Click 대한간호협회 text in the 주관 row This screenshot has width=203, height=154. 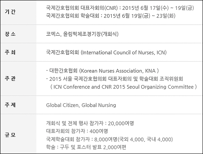pyautogui.click(x=63, y=71)
